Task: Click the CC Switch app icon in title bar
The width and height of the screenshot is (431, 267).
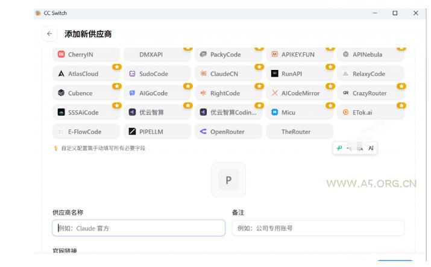Action: [x=38, y=13]
